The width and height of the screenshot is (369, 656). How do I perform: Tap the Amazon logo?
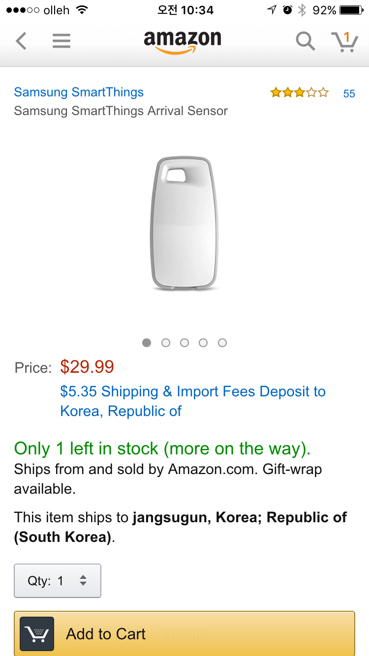pyautogui.click(x=183, y=41)
